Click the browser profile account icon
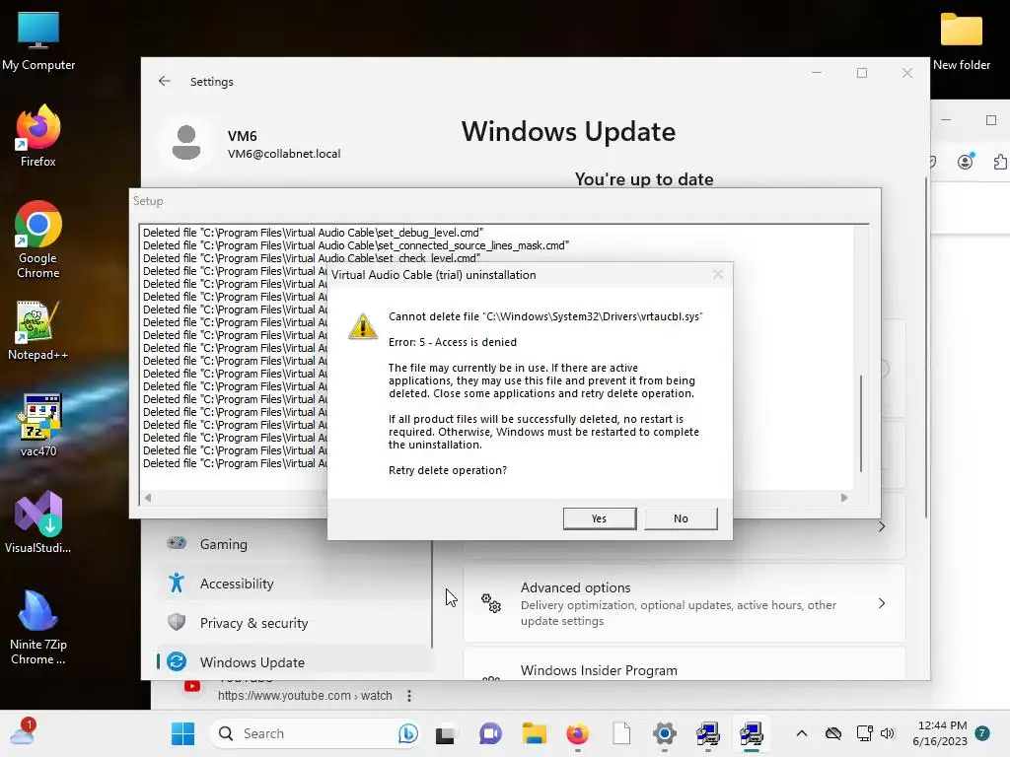Screen dimensions: 1010x757 965,162
